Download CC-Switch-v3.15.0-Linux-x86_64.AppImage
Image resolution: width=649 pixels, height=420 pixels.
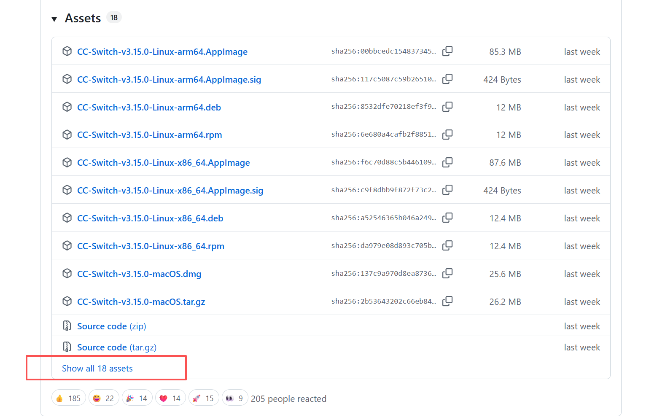(x=164, y=163)
